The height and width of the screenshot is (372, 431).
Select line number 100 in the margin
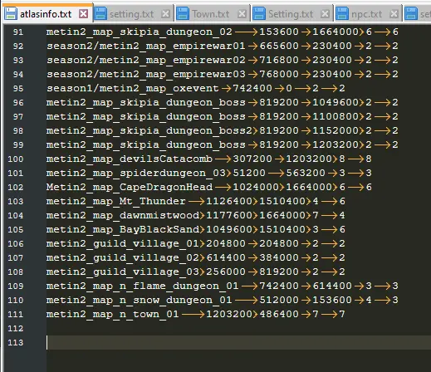pyautogui.click(x=16, y=159)
